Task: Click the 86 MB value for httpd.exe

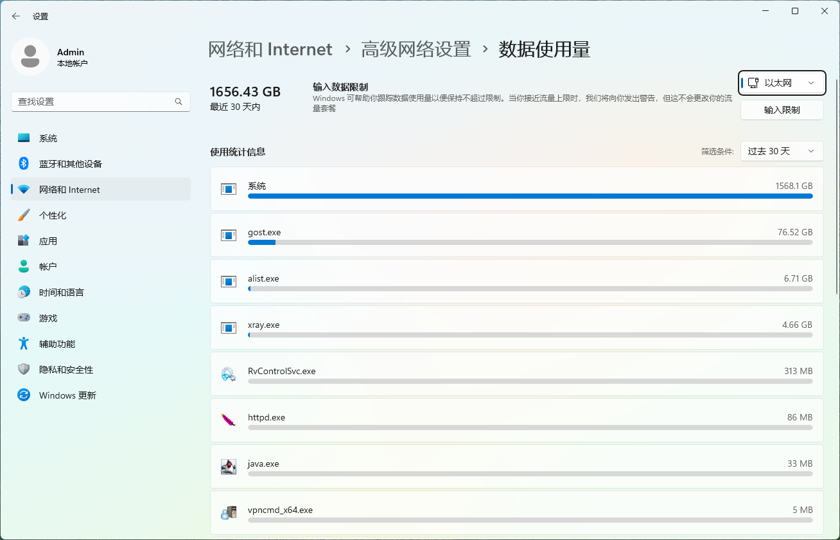Action: pyautogui.click(x=800, y=417)
